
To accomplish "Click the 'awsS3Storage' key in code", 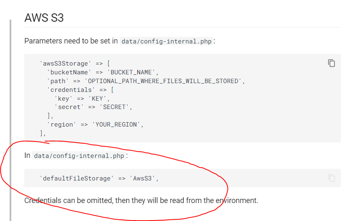I will tap(64, 64).
